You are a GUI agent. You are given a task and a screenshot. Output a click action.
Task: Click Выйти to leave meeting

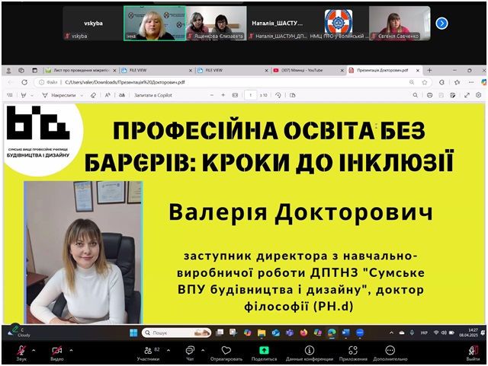point(473,353)
